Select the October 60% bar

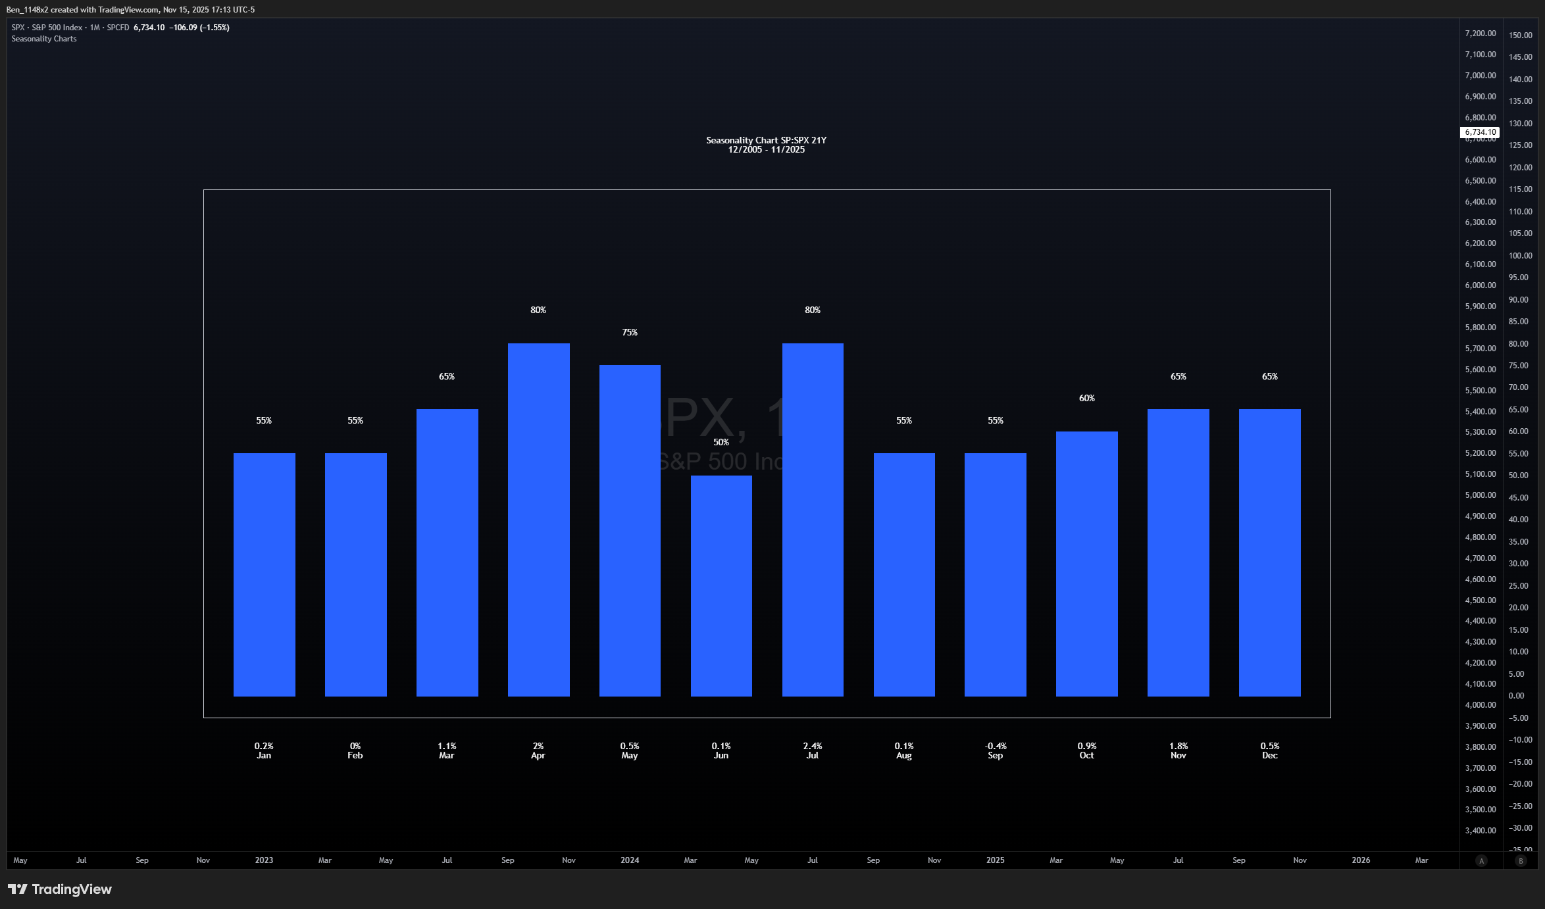(x=1086, y=564)
